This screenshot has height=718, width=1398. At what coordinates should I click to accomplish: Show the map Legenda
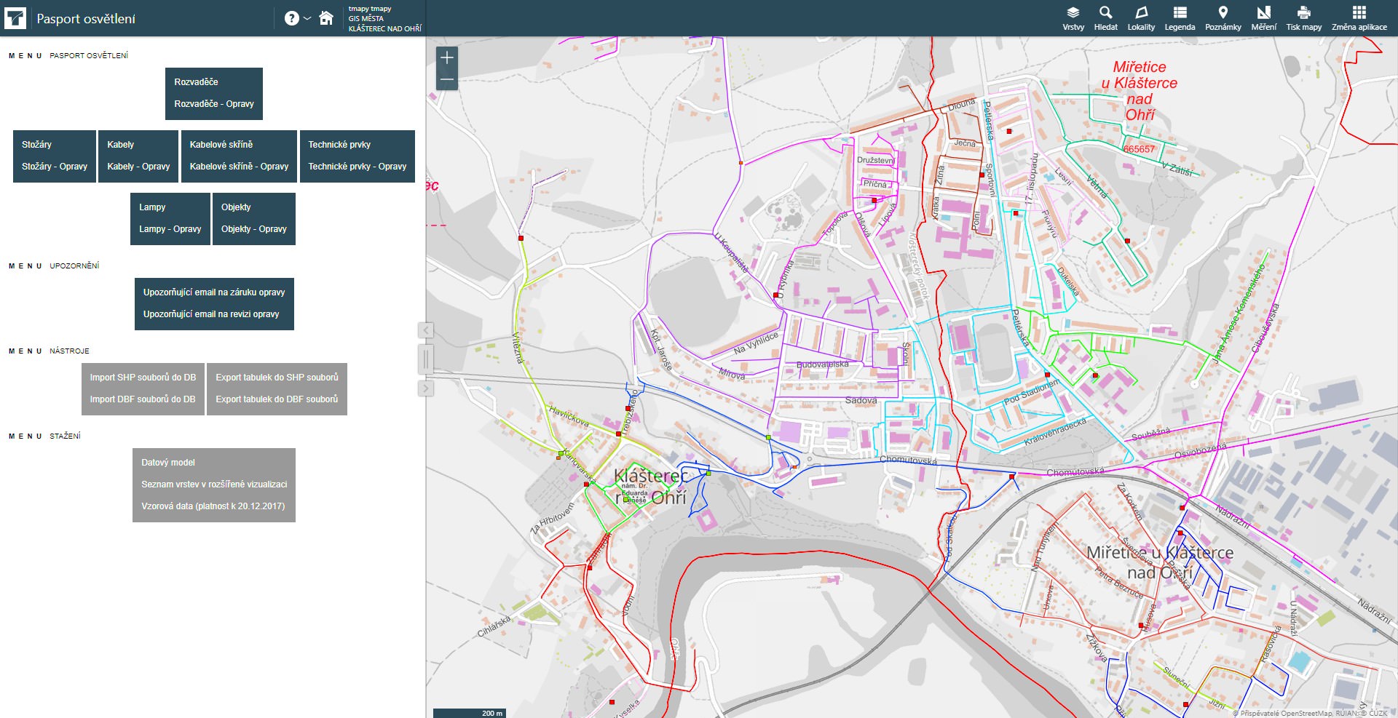(x=1180, y=18)
